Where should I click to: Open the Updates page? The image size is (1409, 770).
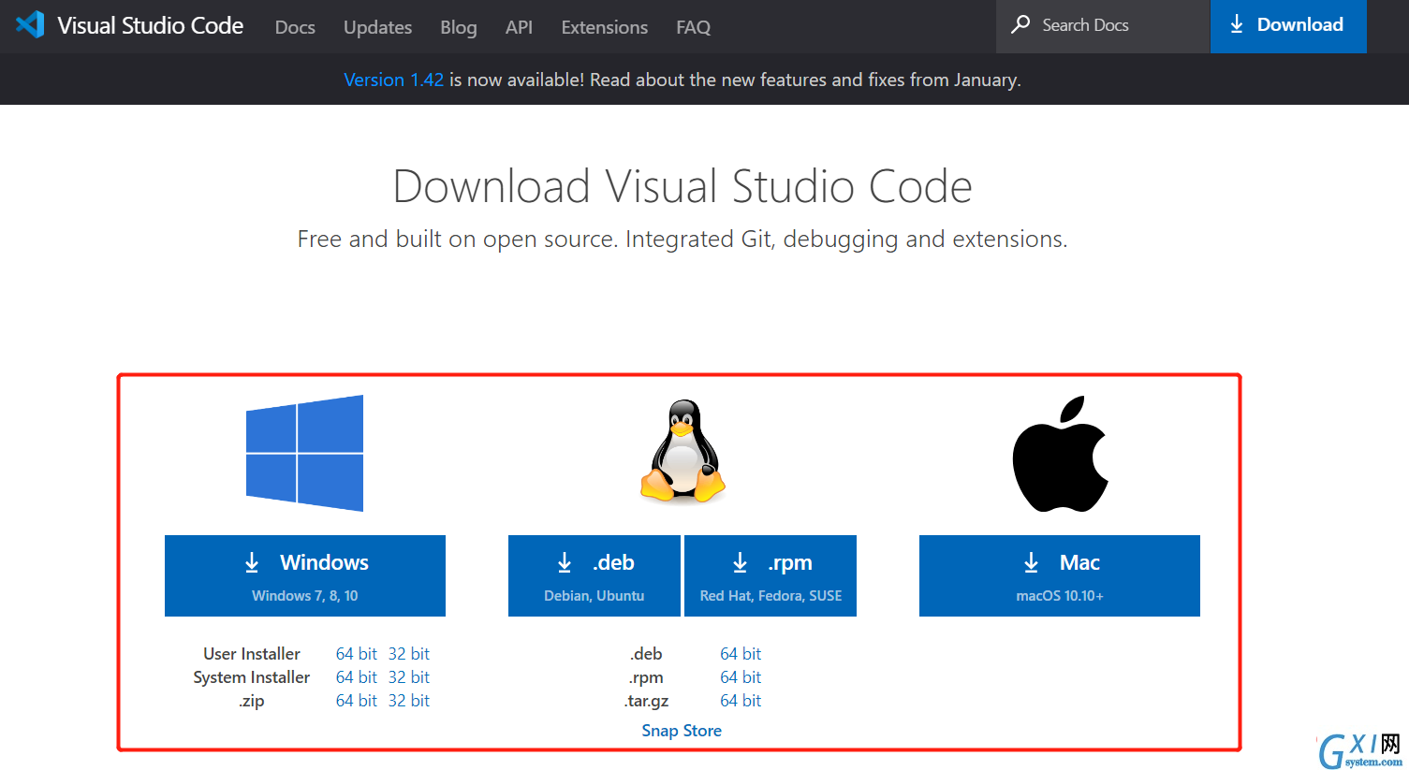(377, 27)
